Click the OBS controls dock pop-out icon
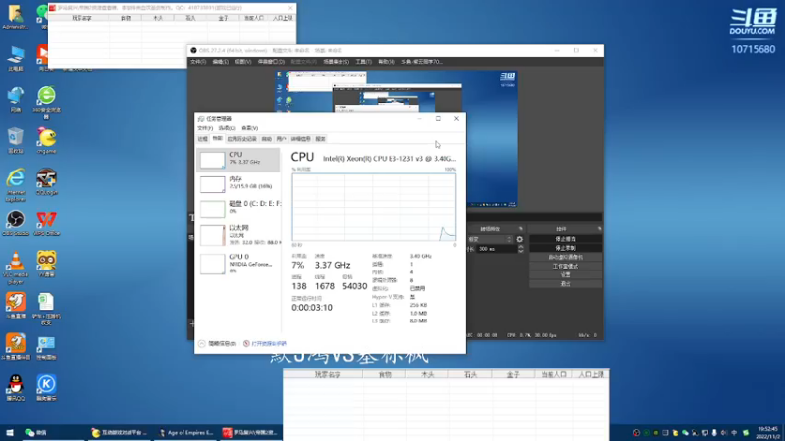 point(599,229)
